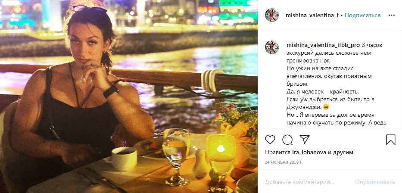The width and height of the screenshot is (402, 193).
Task: Click the mishina_valentina_ifbb_pro username in the caption
Action: coord(323,45)
